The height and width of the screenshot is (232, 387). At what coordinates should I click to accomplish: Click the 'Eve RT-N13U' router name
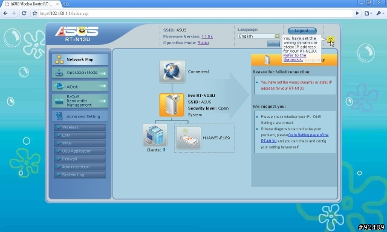coord(201,96)
